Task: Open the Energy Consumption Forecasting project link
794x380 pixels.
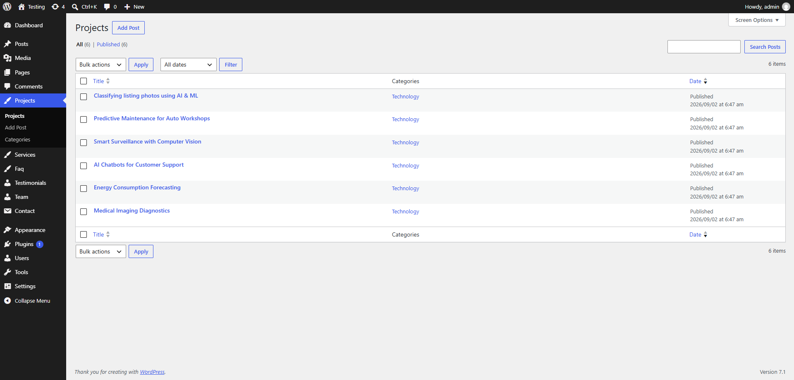Action: pos(137,187)
